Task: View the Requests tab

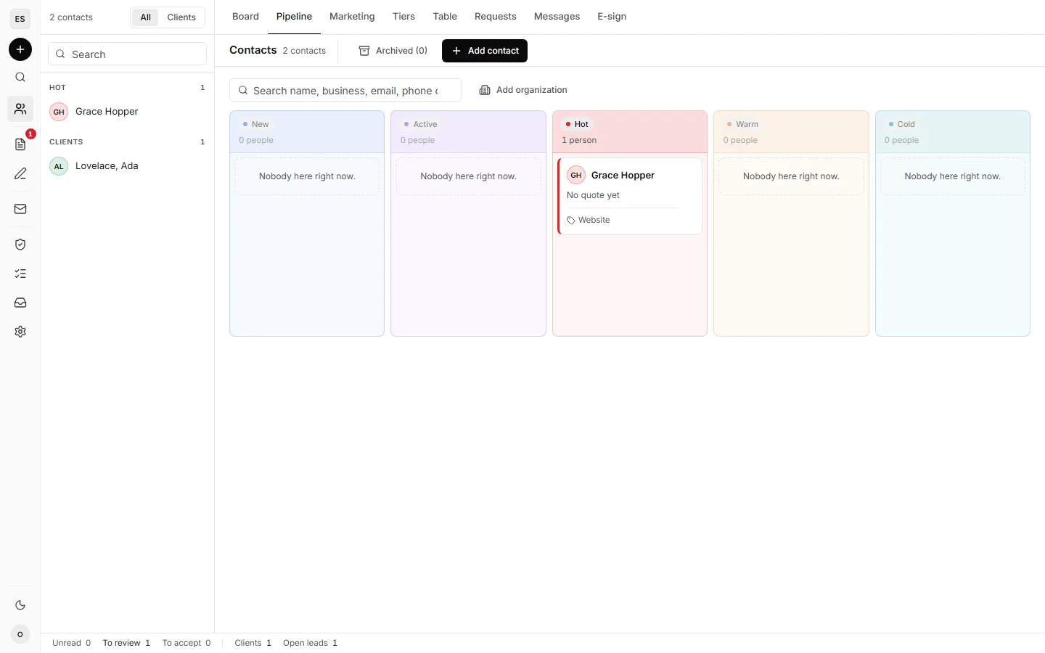Action: coord(496,17)
